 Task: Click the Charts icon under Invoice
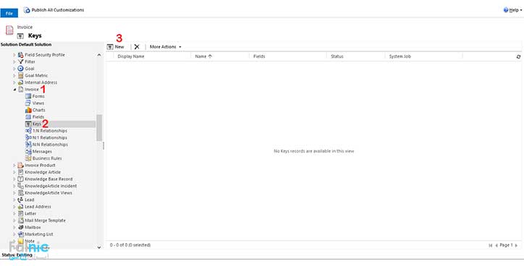pos(28,110)
